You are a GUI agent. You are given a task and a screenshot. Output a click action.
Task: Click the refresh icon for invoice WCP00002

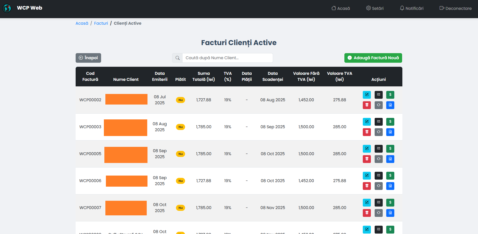pos(378,105)
